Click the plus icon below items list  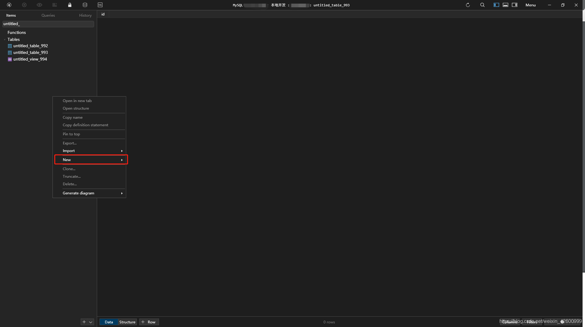[84, 322]
